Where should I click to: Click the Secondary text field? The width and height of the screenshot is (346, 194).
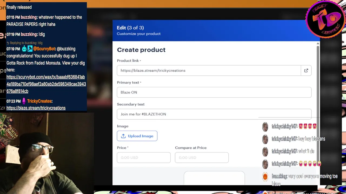coord(214,114)
